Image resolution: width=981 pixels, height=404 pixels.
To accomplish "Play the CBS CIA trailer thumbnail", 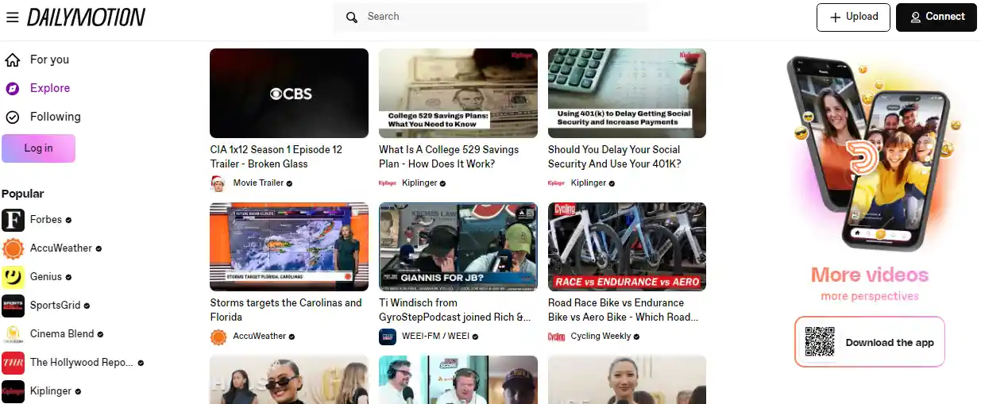I will 289,93.
